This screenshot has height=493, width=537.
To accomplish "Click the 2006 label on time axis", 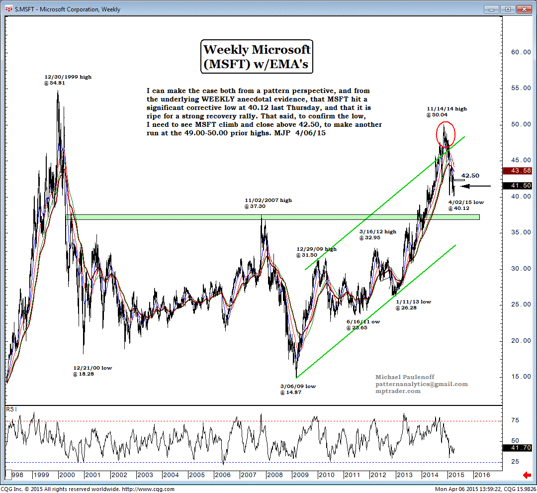I will 223,475.
